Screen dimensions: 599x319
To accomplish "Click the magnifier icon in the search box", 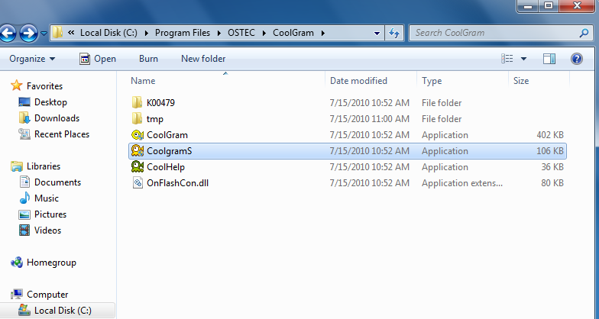I will pos(584,33).
